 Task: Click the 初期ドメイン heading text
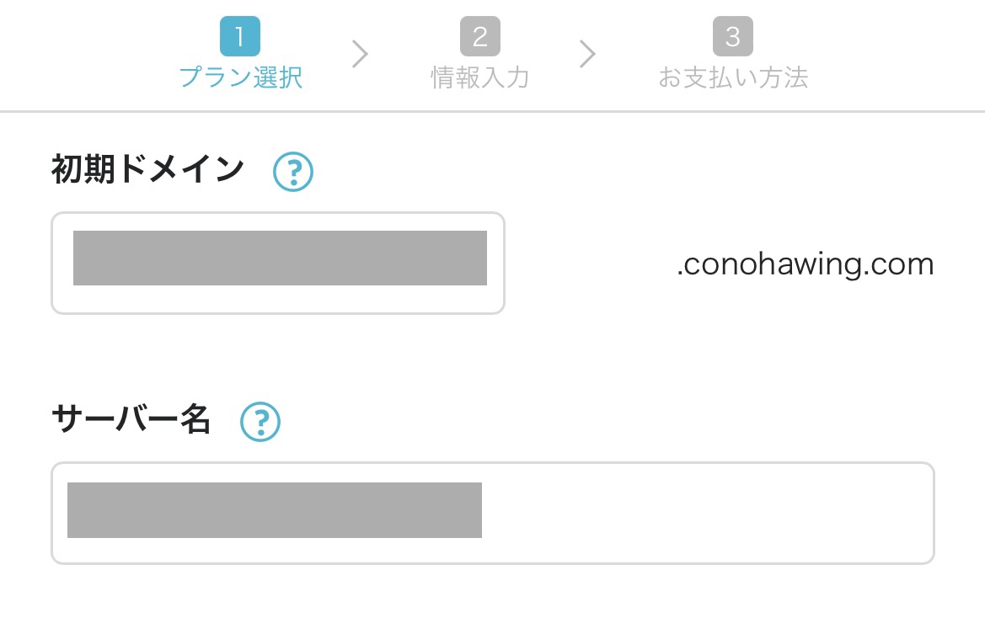(147, 169)
